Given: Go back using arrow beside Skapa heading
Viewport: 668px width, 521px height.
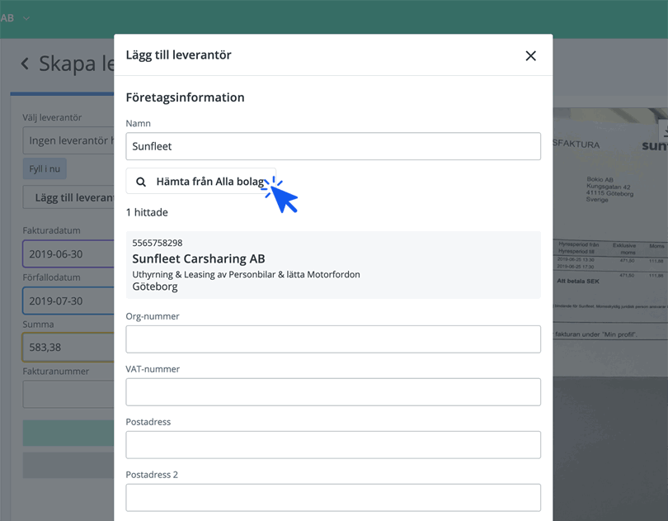Looking at the screenshot, I should click(x=25, y=64).
